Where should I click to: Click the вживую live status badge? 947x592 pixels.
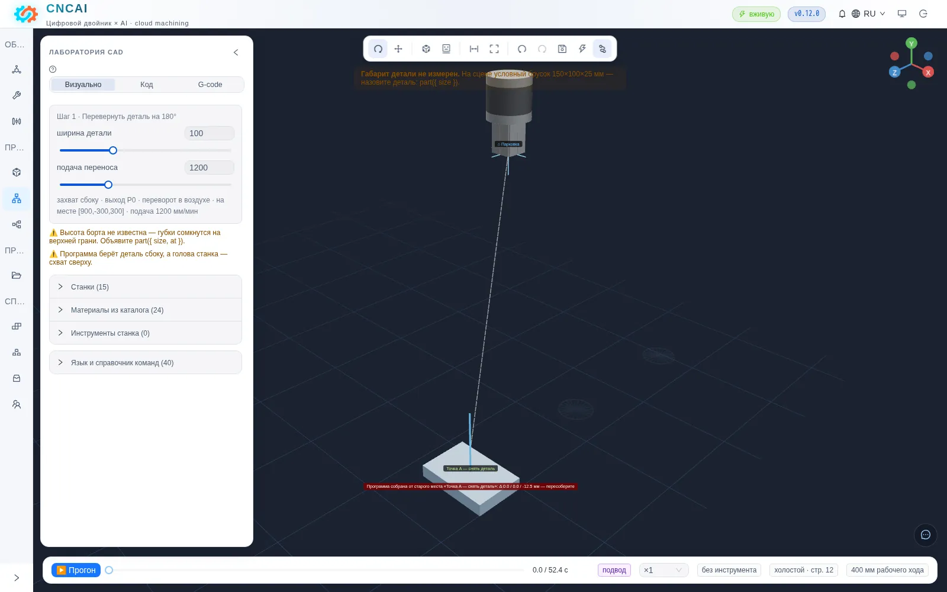(x=756, y=14)
